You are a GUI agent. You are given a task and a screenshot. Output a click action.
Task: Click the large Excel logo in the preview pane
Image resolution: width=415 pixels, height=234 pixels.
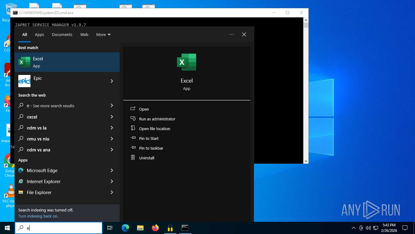[x=186, y=62]
